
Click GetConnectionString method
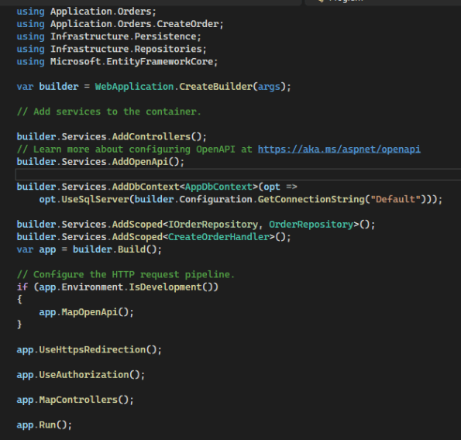click(311, 199)
